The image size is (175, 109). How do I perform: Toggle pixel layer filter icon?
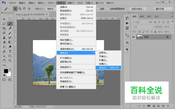(150, 22)
